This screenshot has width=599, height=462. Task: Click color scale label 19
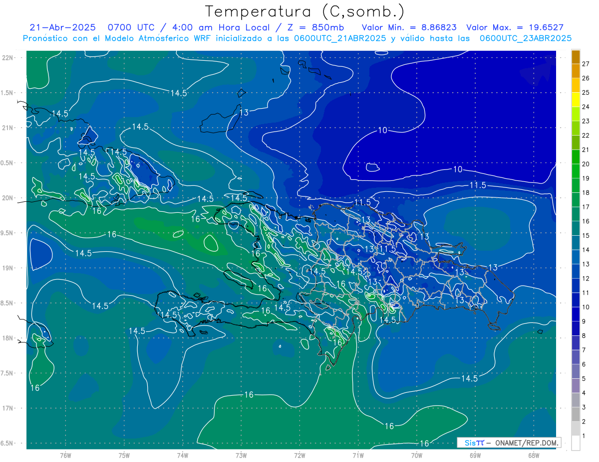(586, 178)
